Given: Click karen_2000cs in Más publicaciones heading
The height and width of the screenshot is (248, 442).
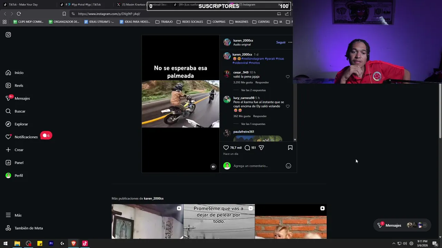Looking at the screenshot, I should click(x=154, y=198).
